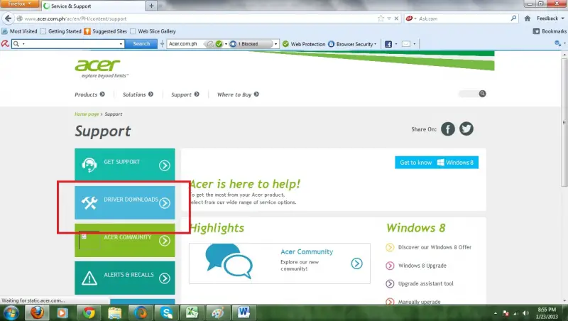This screenshot has width=568, height=321.
Task: Click the site search magnifier icon
Action: coord(482,94)
